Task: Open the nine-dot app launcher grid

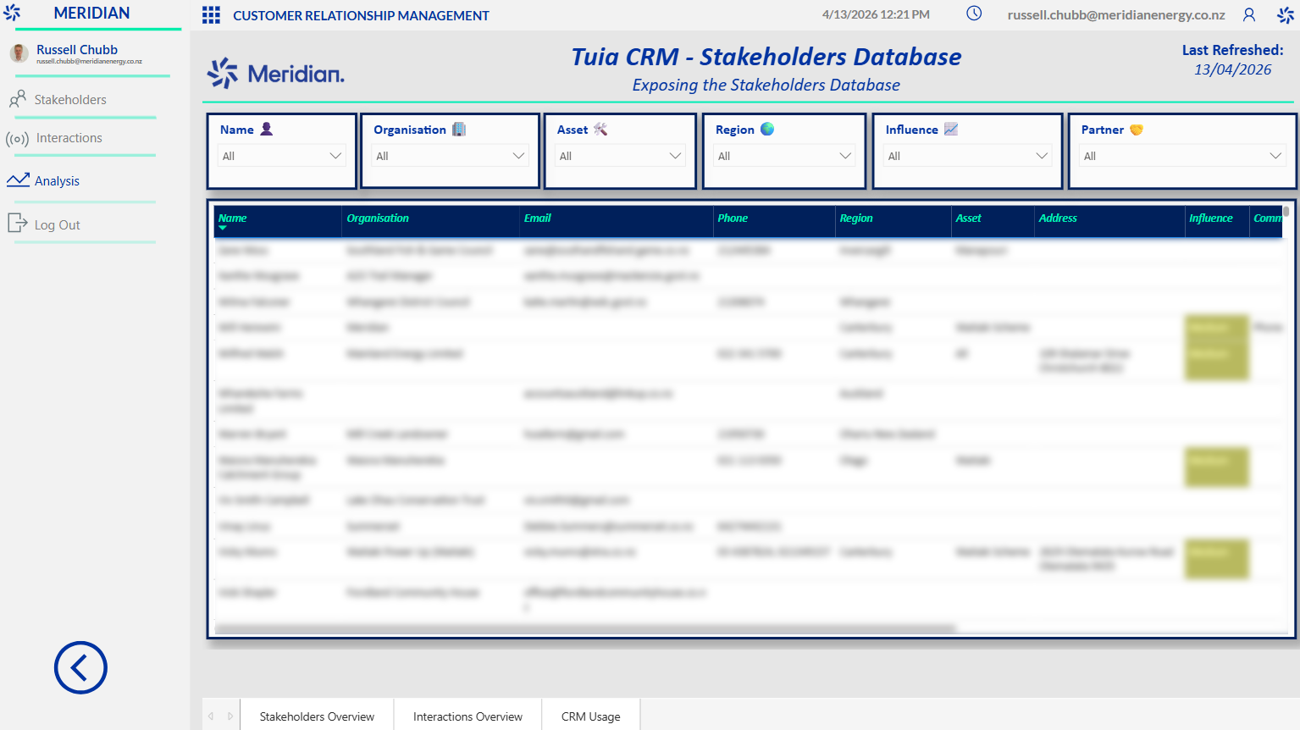Action: [x=211, y=15]
